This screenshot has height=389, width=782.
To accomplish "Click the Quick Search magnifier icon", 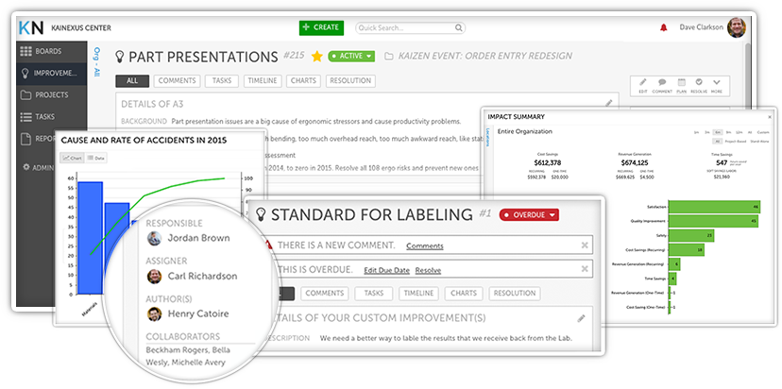I will point(458,28).
